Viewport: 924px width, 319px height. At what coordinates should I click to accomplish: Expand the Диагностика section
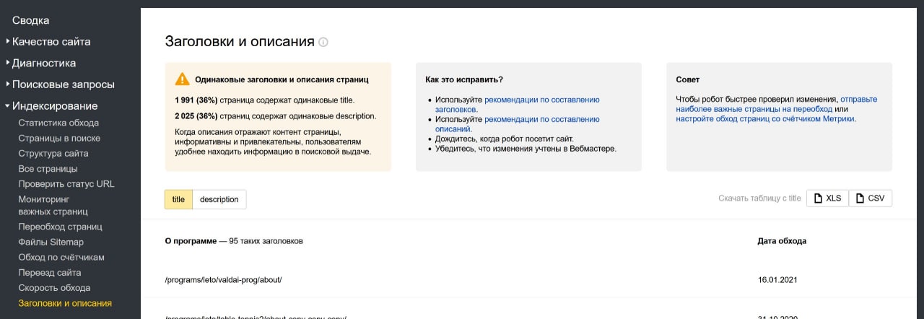pos(43,63)
